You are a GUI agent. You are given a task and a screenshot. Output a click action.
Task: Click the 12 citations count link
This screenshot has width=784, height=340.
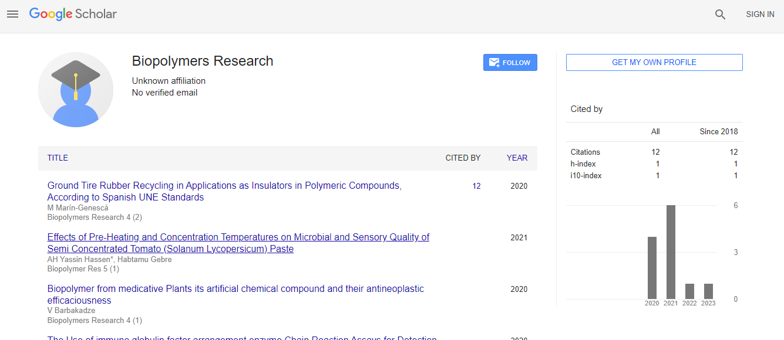click(476, 186)
